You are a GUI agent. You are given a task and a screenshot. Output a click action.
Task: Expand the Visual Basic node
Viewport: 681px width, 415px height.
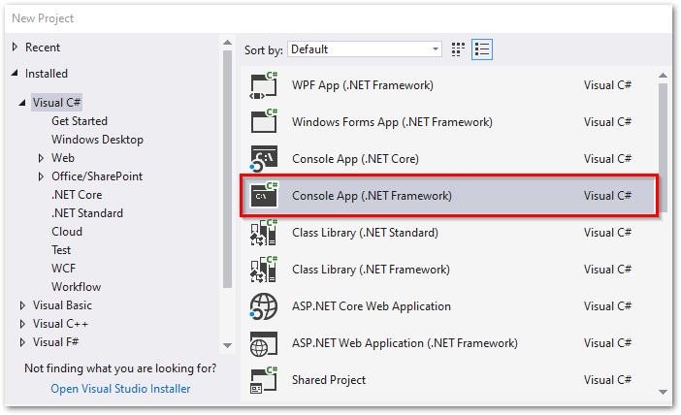tap(23, 305)
